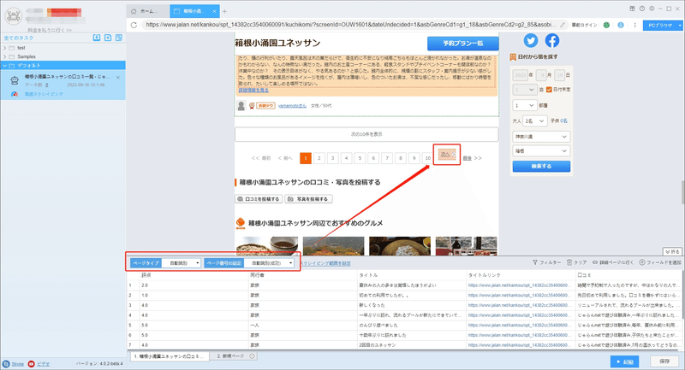The height and width of the screenshot is (370, 685).
Task: Reload the page with the refresh icon
Action: 134,25
